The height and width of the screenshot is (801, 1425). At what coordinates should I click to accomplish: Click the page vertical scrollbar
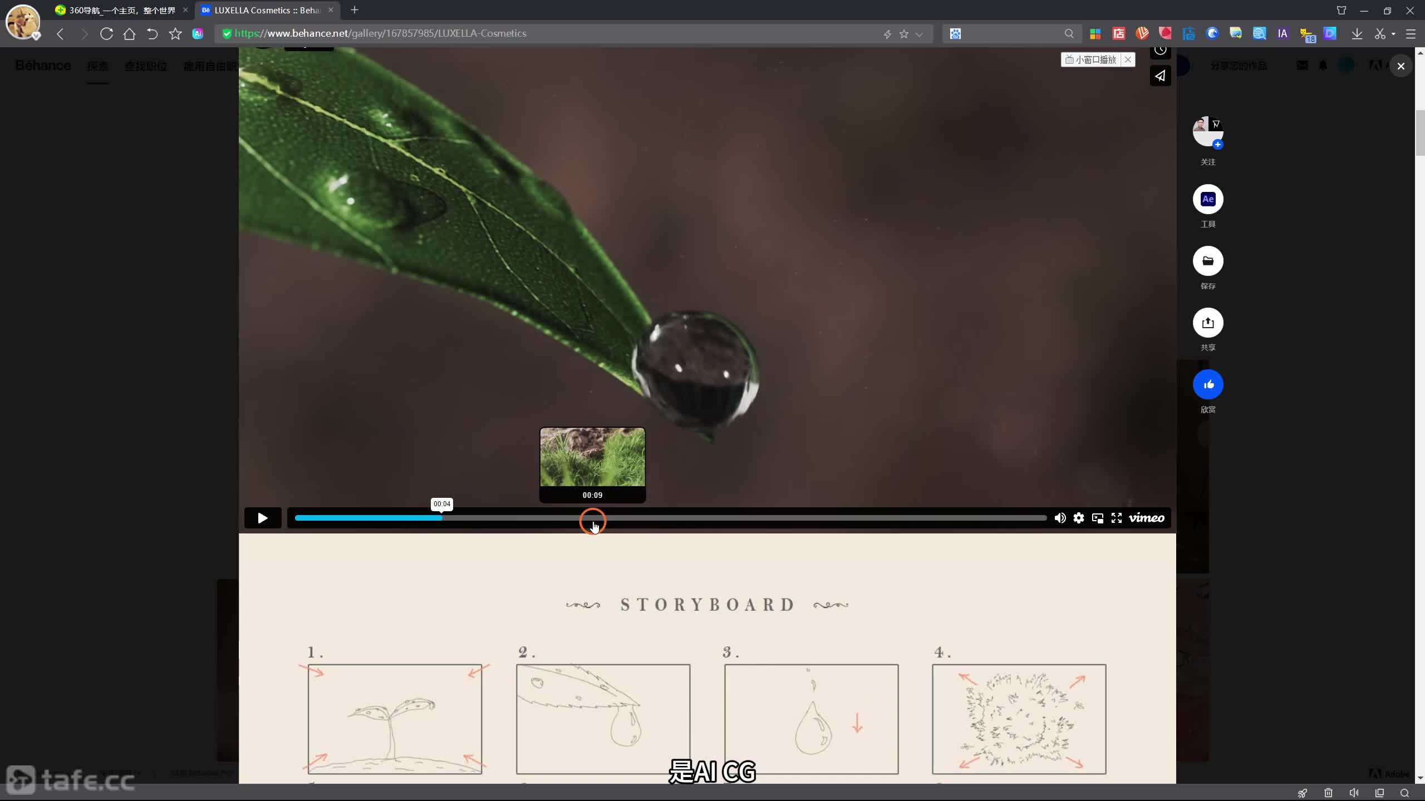1420,133
